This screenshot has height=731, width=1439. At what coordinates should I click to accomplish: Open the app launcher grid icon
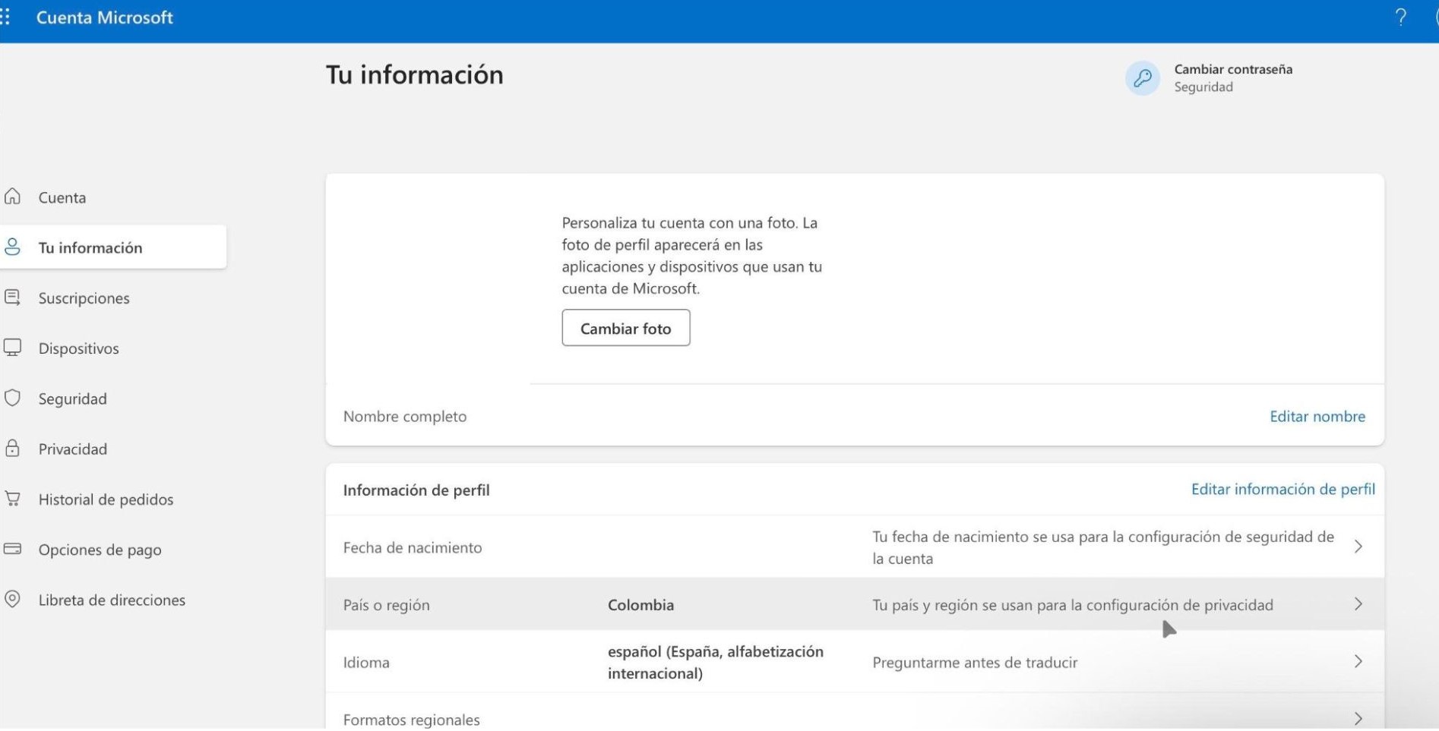[6, 17]
